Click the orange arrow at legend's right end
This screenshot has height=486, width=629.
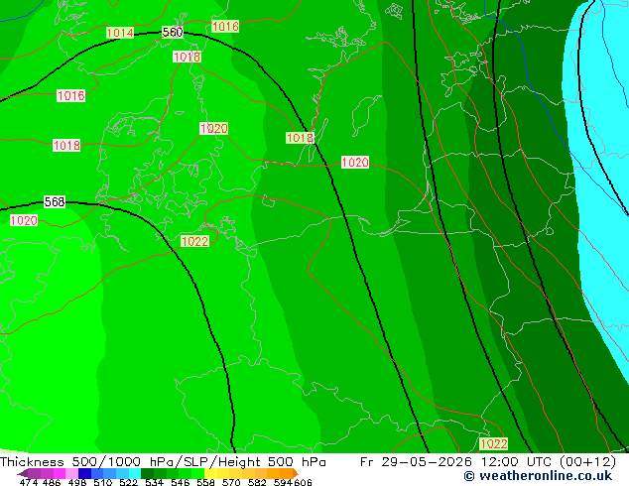(296, 473)
